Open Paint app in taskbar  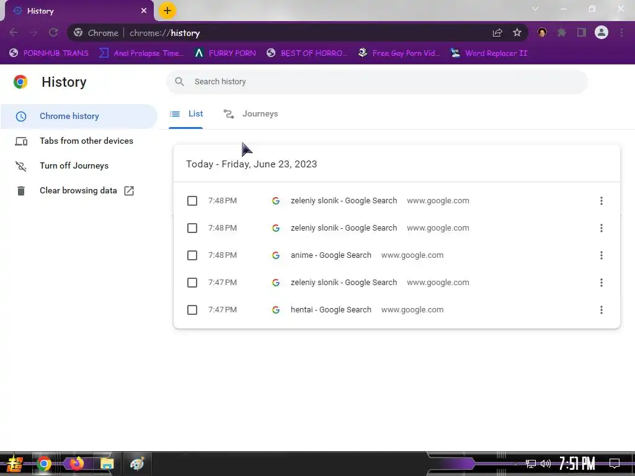[137, 464]
